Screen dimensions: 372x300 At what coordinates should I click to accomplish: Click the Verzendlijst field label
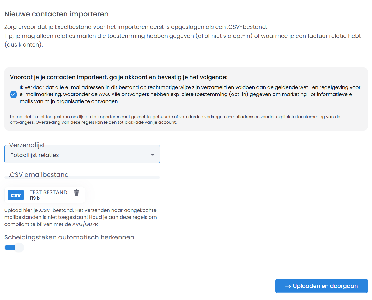coord(27,145)
